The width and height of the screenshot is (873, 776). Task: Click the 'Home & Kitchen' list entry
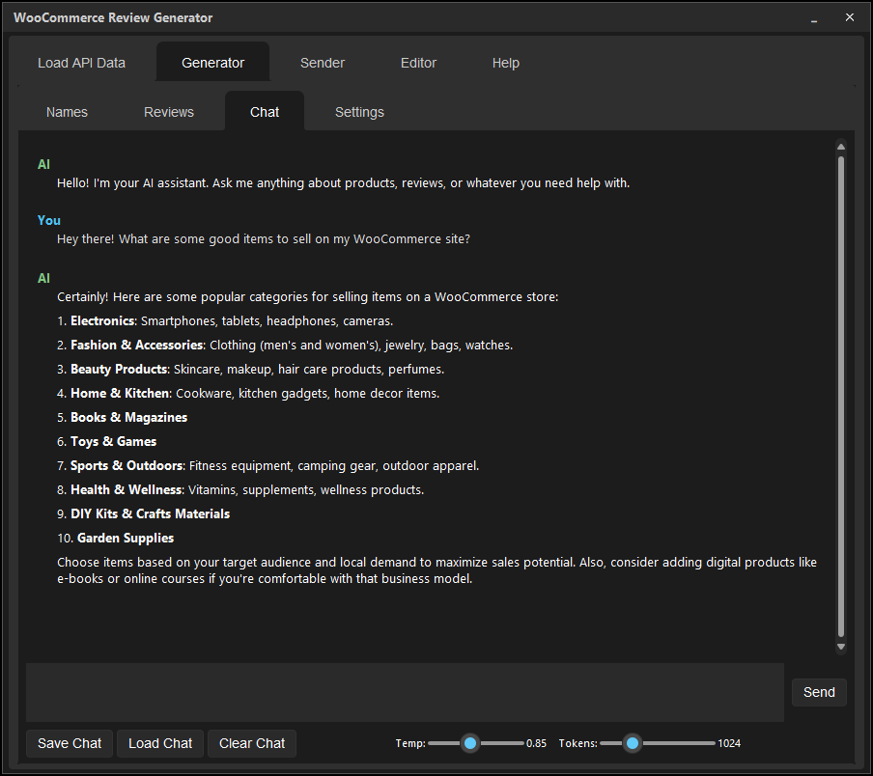[248, 393]
